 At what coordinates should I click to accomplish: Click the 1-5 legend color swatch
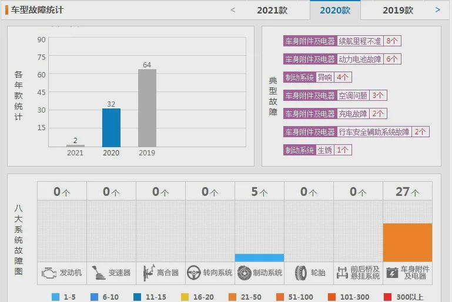click(x=55, y=297)
